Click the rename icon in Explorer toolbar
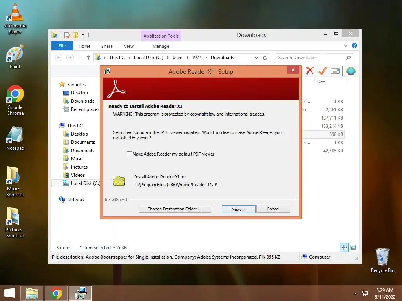 click(335, 71)
